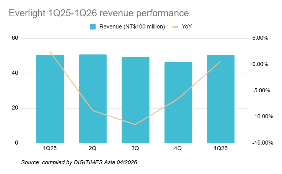Screen dimensions: 282x174
Task: Select the 'YoY' legend label text
Action: coord(187,27)
